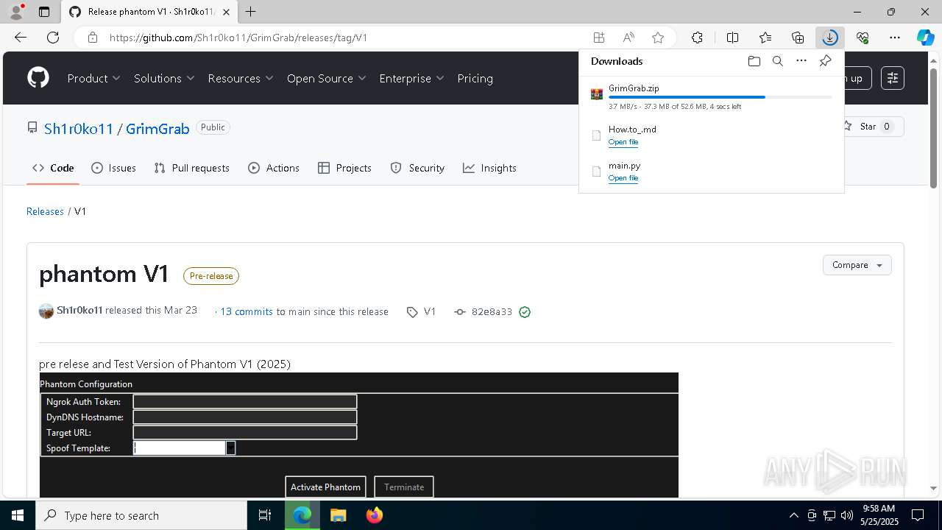Open browser Extensions puzzle icon
Viewport: 942px width, 530px height.
coord(697,38)
